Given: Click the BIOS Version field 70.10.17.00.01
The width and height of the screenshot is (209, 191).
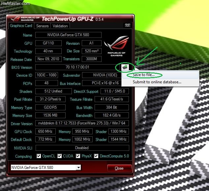Looking at the screenshot, I should point(77,67).
